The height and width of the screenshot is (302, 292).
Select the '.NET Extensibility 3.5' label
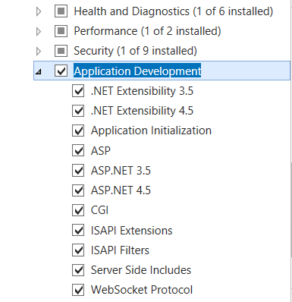tap(142, 91)
